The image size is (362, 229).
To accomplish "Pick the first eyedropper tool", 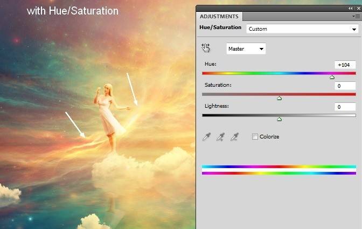I will click(206, 137).
